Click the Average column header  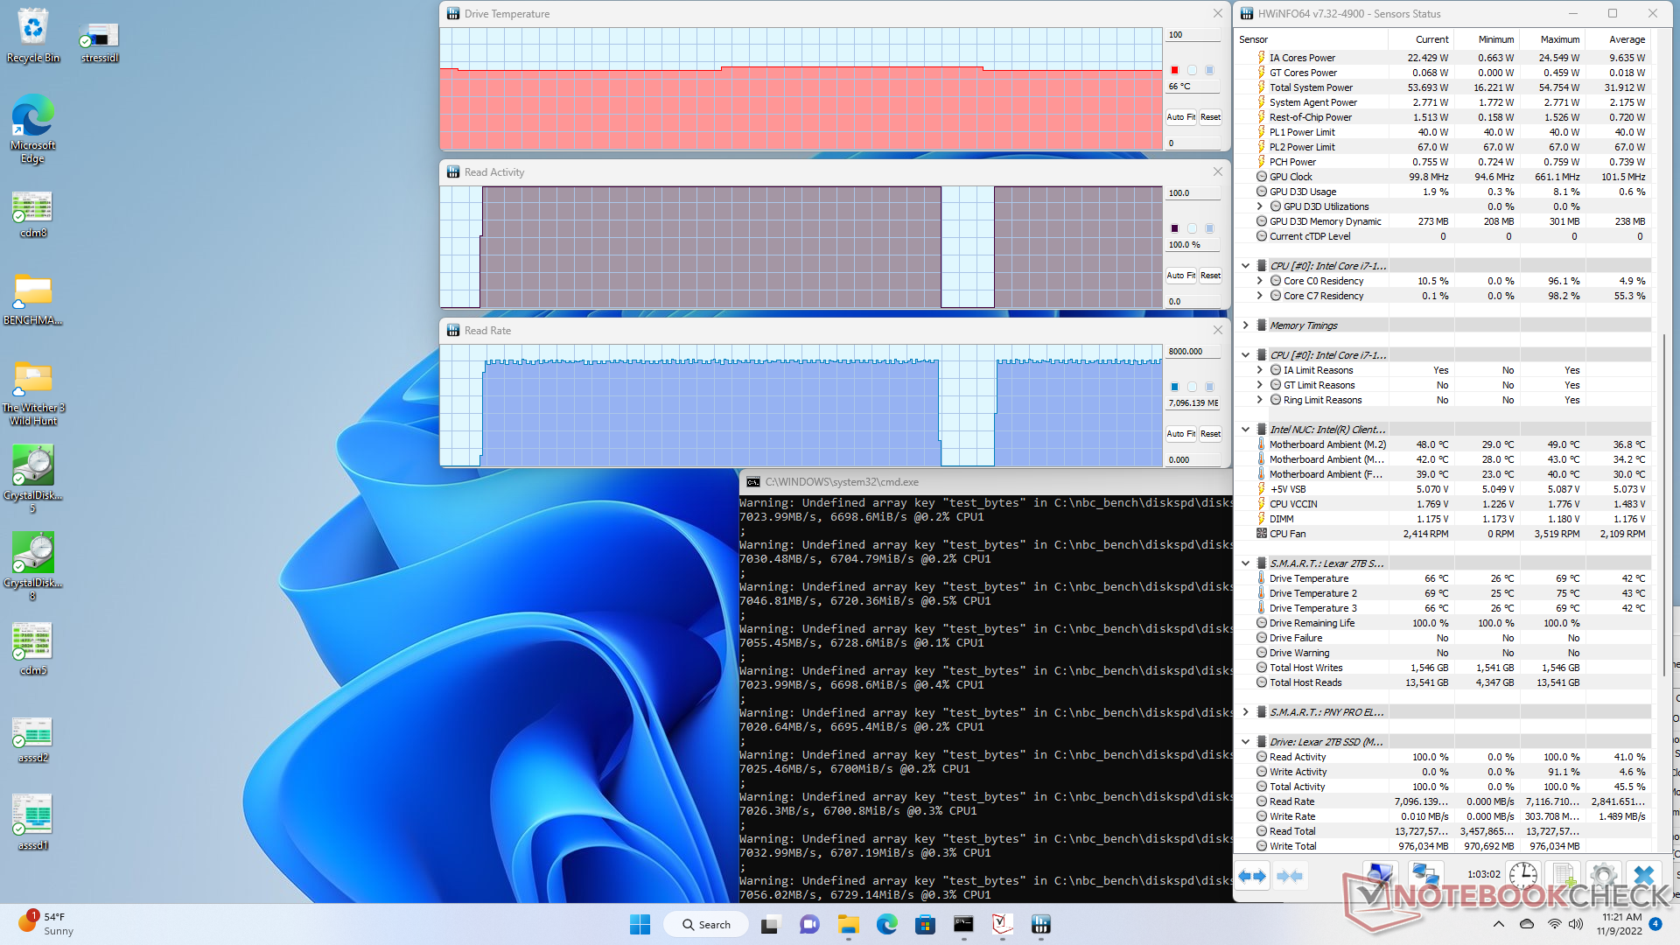click(1627, 39)
